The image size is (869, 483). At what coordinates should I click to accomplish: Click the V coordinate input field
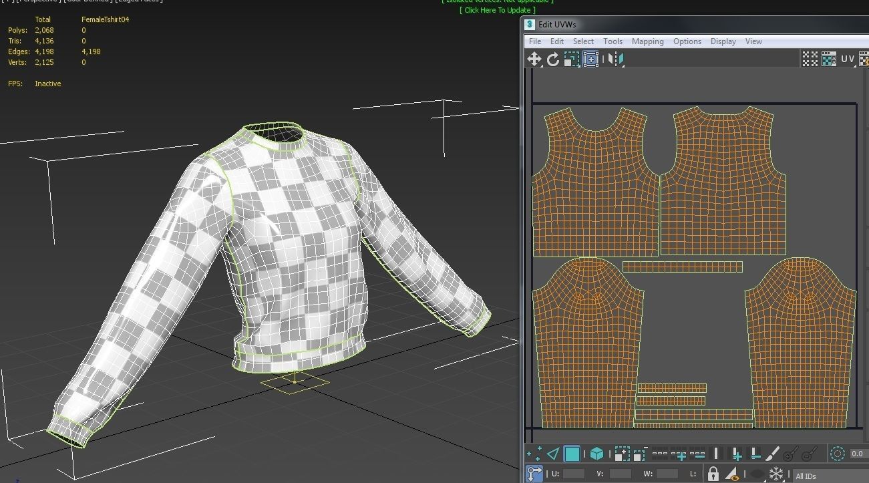pos(621,474)
